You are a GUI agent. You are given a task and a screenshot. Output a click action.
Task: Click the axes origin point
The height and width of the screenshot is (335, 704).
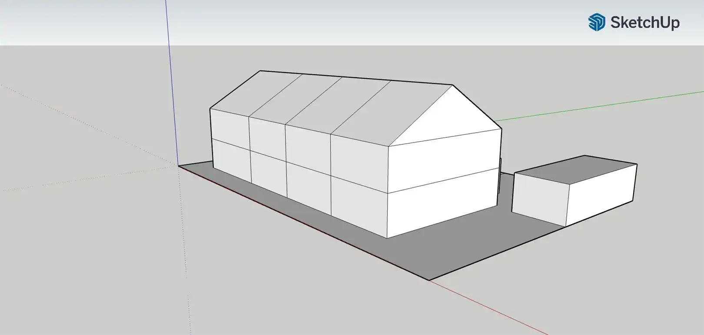[x=178, y=166]
